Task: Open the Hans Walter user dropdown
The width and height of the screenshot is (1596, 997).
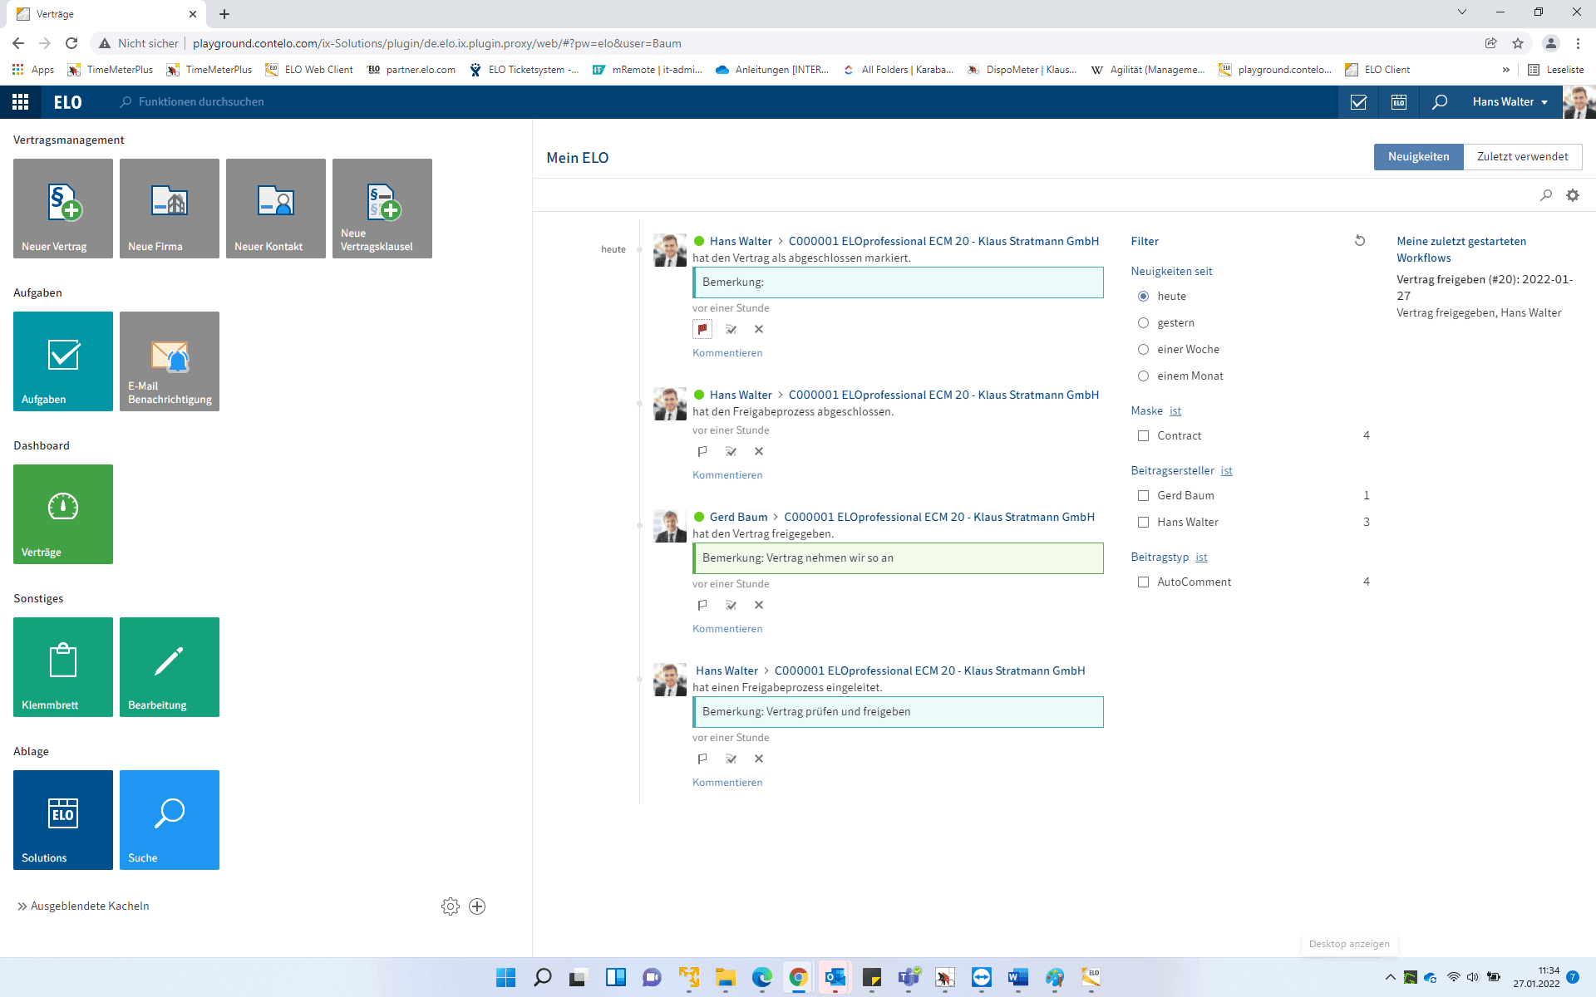Action: click(1510, 102)
